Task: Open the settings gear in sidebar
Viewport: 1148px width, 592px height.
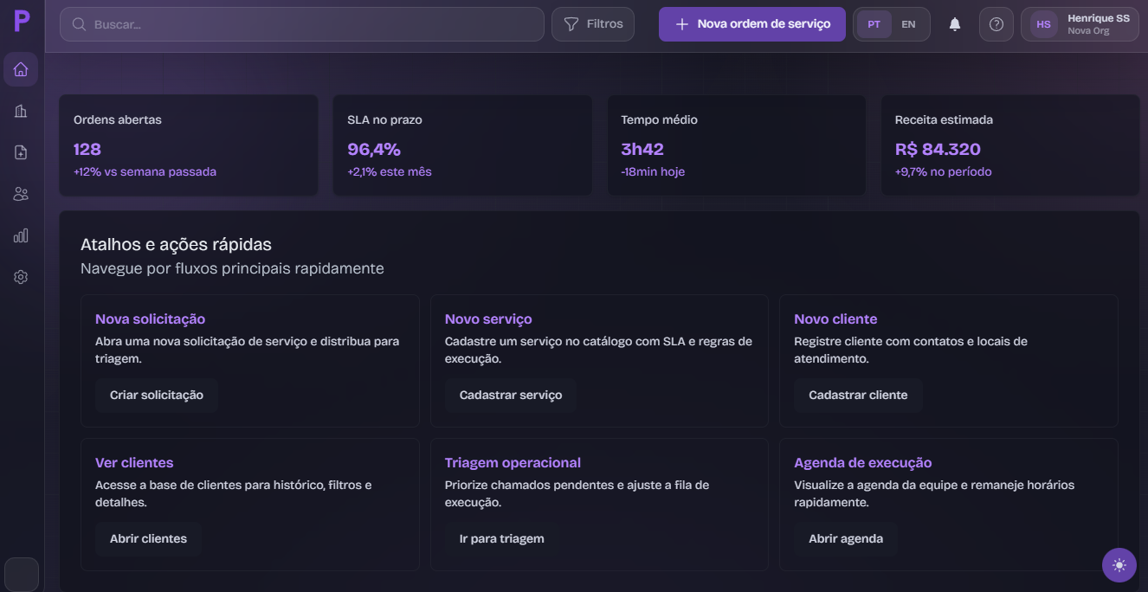Action: click(21, 277)
